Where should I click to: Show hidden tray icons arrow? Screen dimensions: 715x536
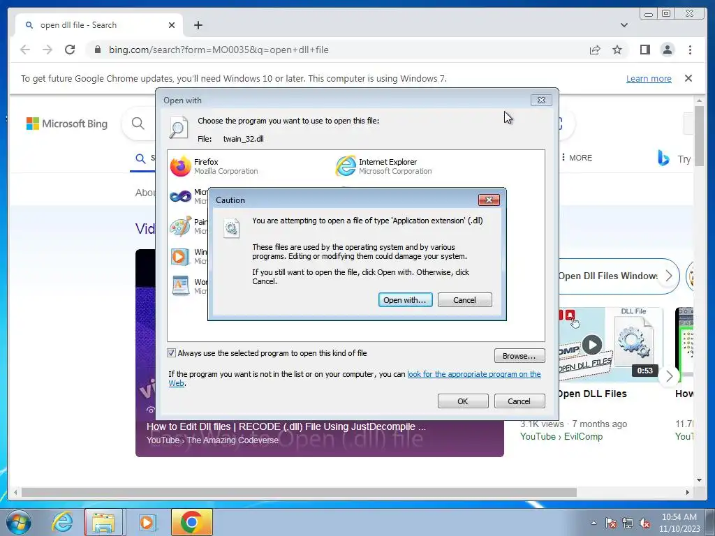[x=594, y=523]
